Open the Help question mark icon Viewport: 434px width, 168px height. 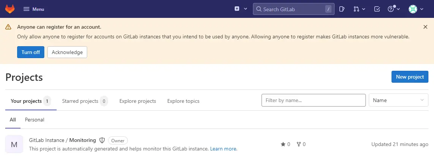point(394,9)
